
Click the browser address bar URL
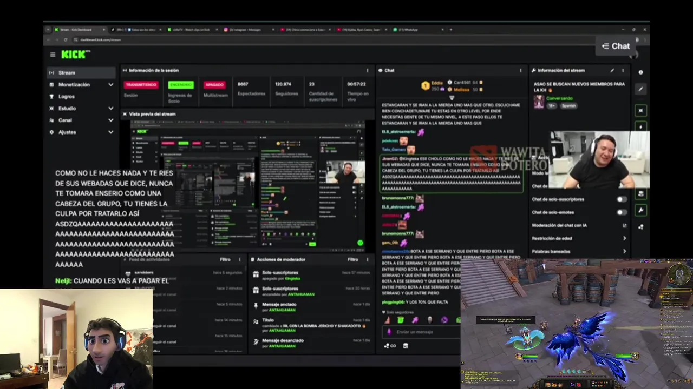tap(100, 40)
